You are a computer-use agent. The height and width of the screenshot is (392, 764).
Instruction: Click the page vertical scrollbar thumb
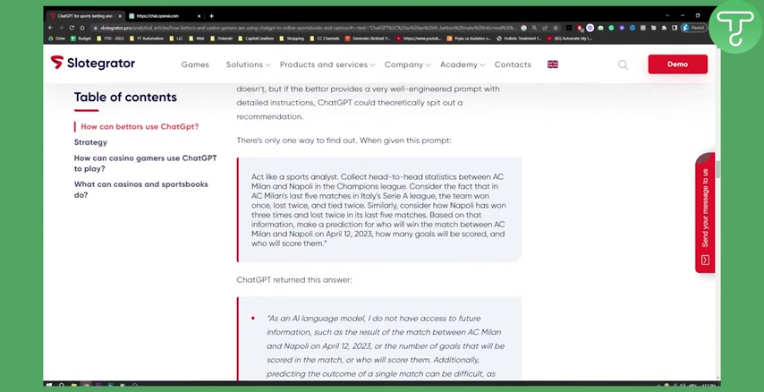point(717,168)
